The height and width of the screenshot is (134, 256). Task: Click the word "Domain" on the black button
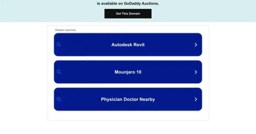[x=134, y=14]
